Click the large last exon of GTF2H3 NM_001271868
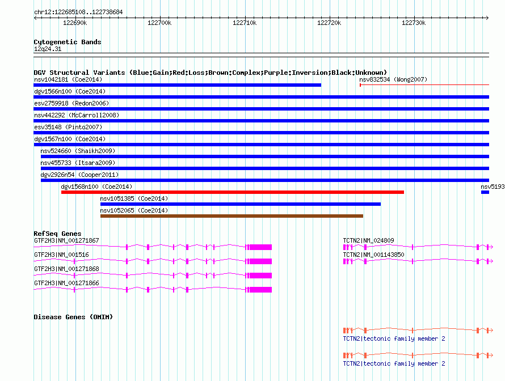This screenshot has height=381, width=505. pos(260,276)
